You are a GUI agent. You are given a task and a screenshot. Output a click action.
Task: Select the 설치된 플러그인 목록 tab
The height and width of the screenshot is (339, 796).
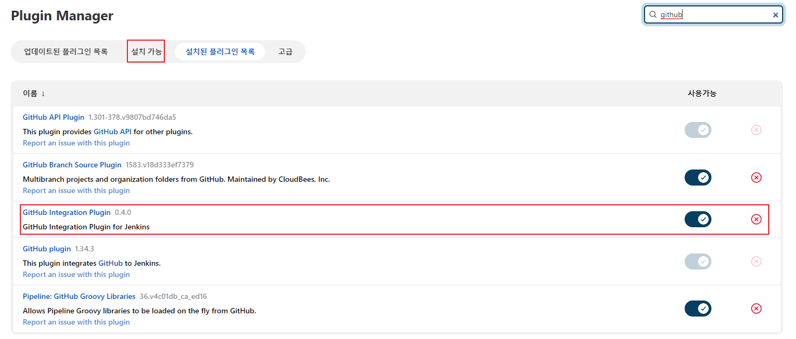[220, 52]
